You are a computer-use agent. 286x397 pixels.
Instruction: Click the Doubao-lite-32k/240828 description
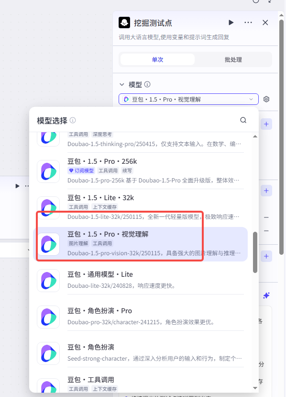(121, 285)
